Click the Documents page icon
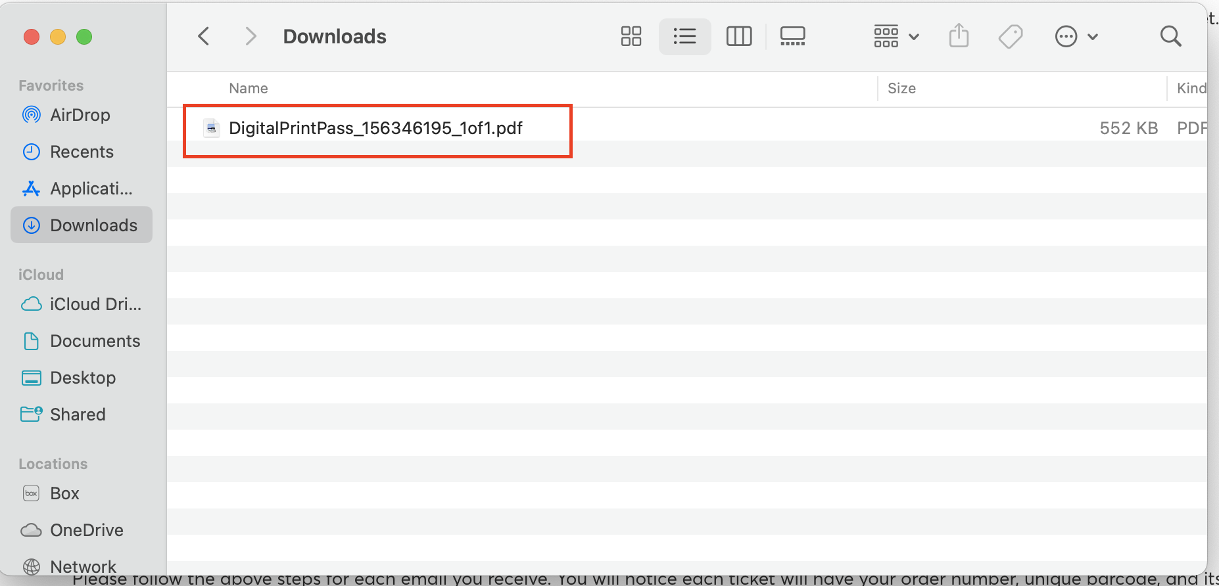Viewport: 1219px width, 586px height. click(32, 341)
